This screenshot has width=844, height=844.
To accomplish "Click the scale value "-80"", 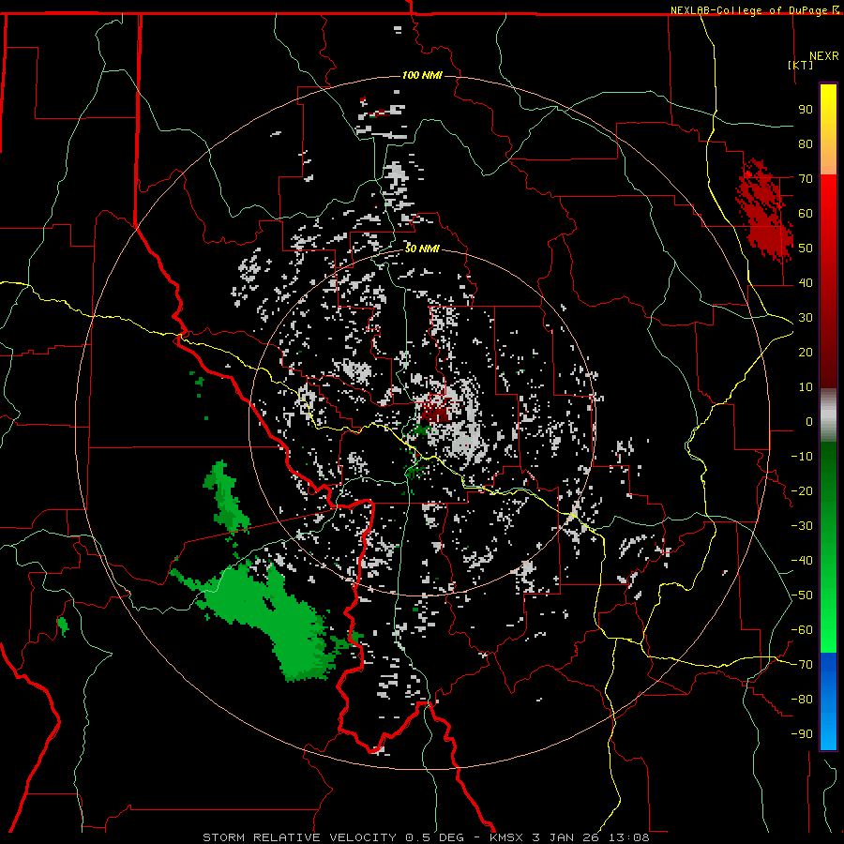I will (802, 700).
